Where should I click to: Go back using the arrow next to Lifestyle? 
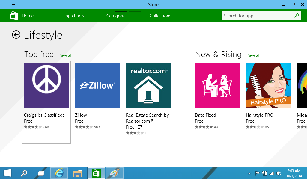(16, 35)
